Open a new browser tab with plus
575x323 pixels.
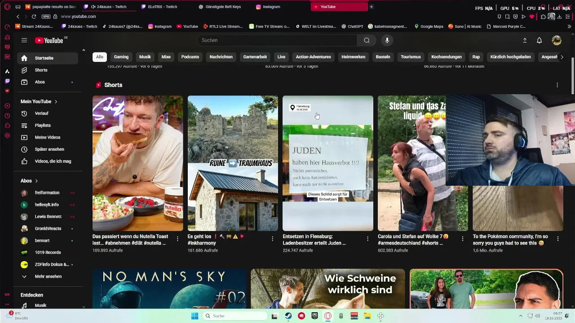click(x=371, y=7)
